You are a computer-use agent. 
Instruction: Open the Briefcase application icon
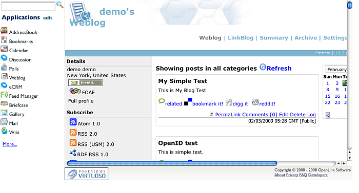4,103
